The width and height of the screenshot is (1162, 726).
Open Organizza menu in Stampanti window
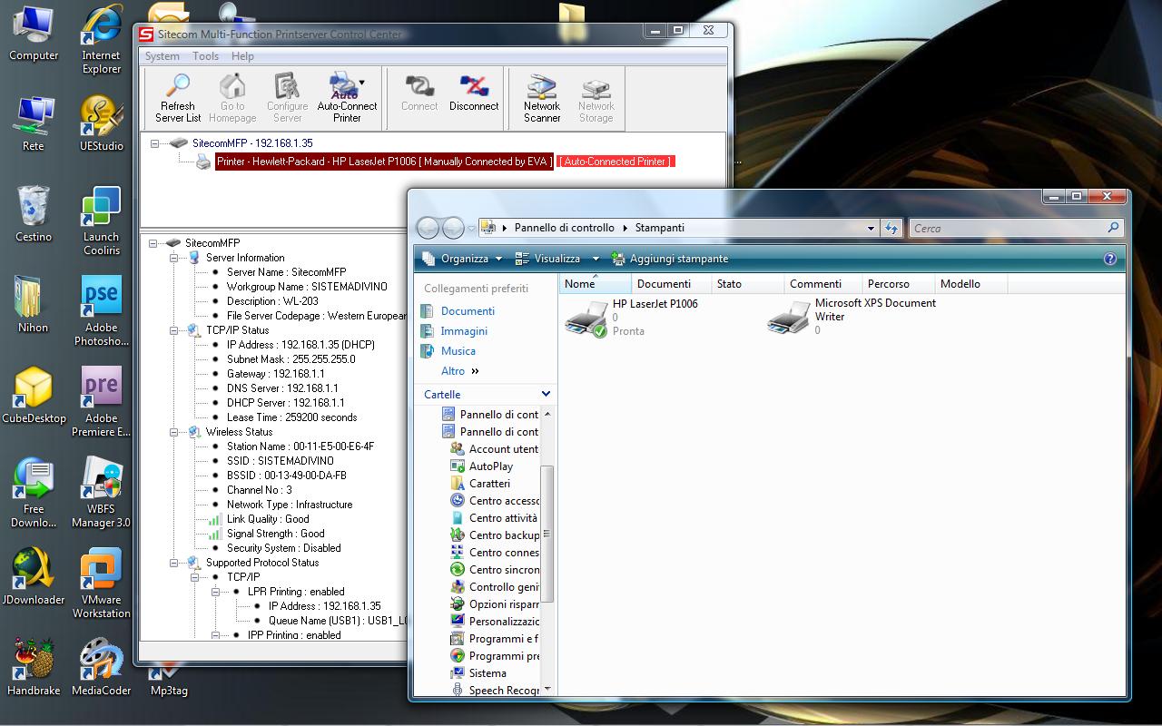tap(462, 259)
